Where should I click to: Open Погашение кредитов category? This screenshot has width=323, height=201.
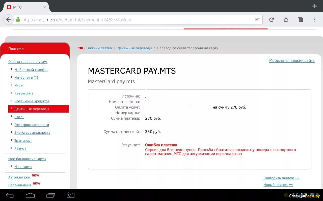click(32, 101)
